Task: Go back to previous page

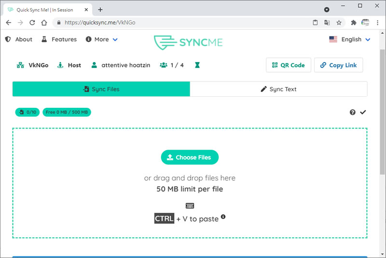Action: click(x=9, y=23)
